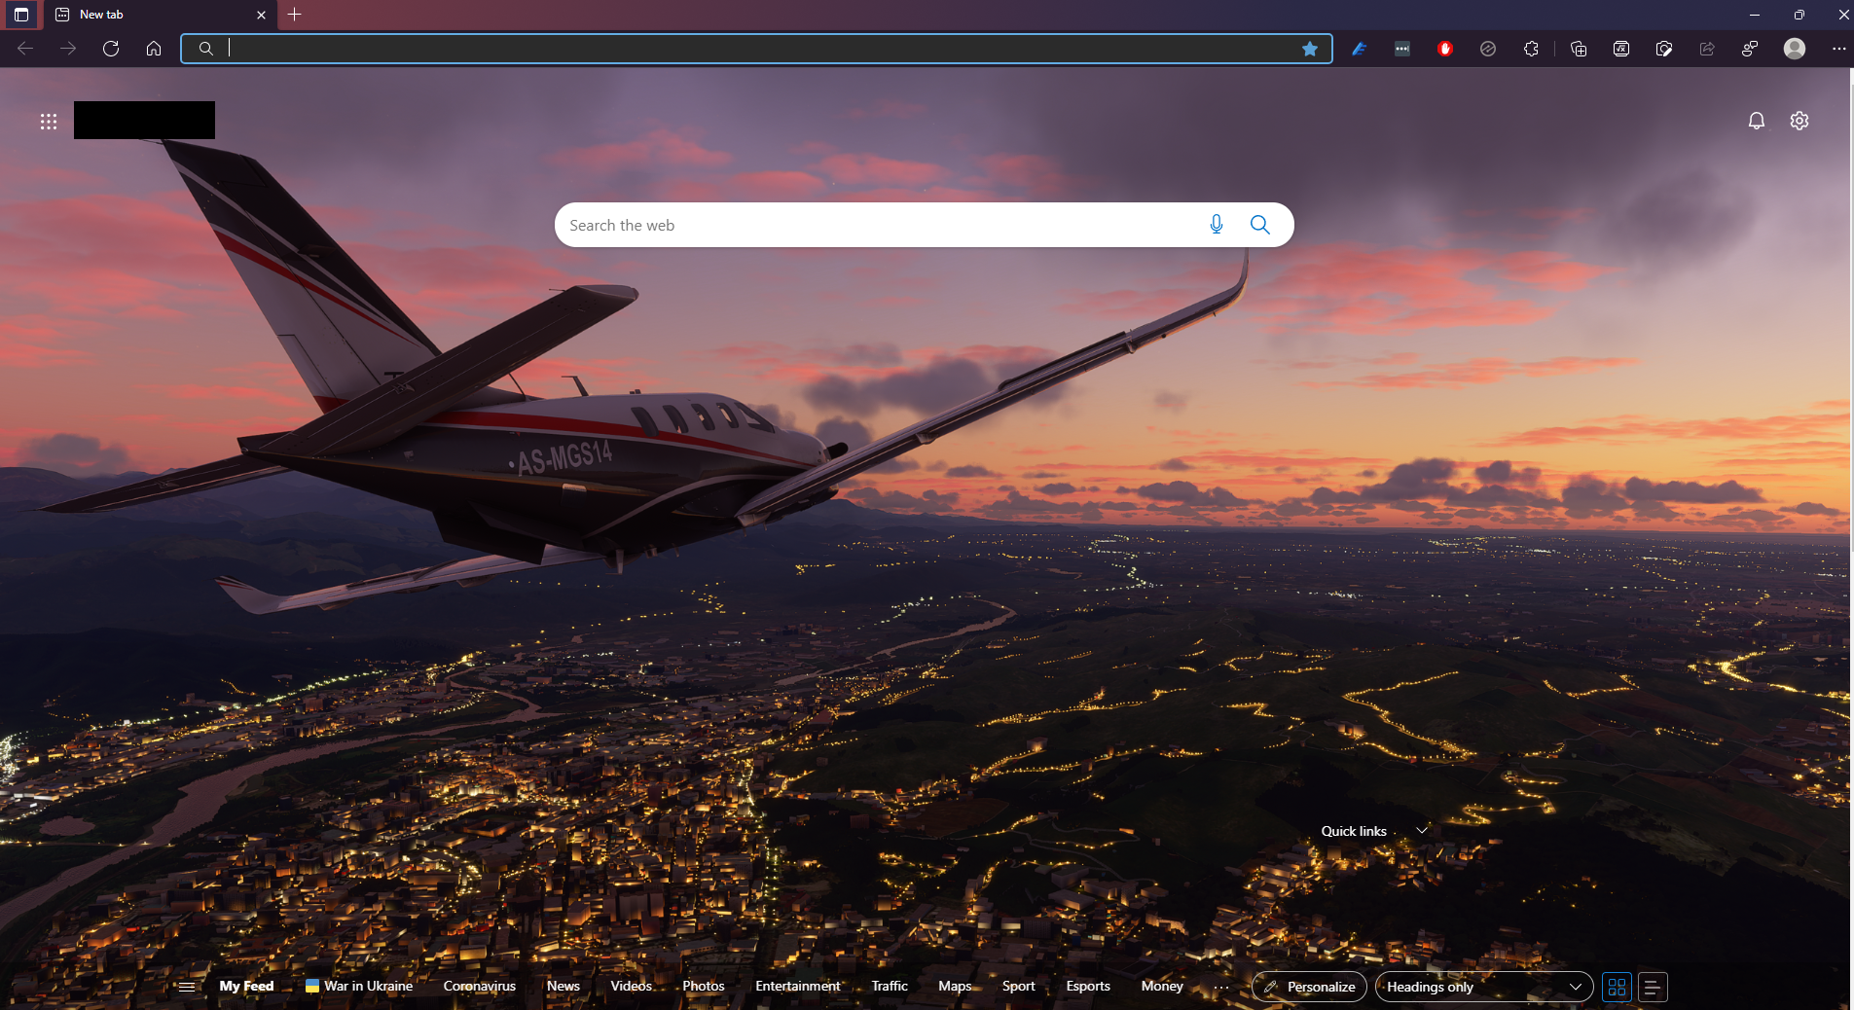
Task: Click the gray circle-slash extension icon
Action: tap(1488, 49)
